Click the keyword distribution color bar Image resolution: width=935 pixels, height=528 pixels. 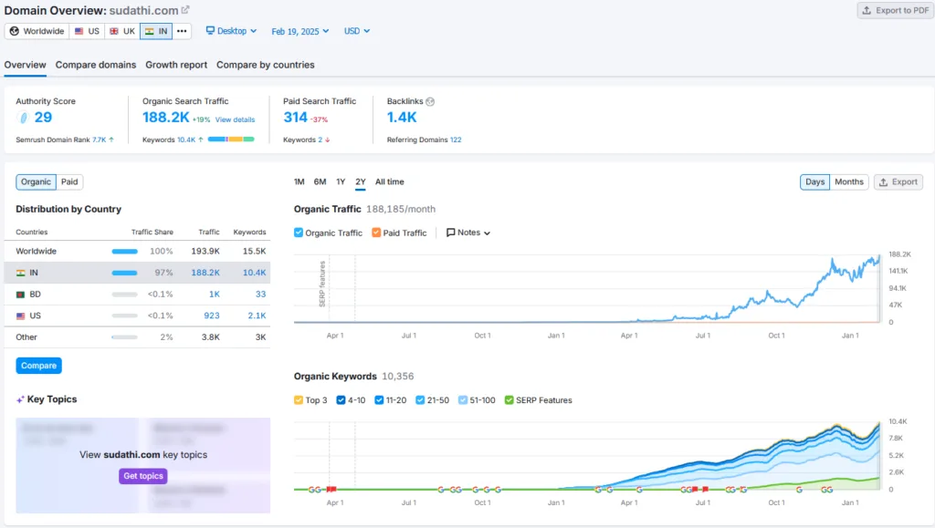click(231, 140)
